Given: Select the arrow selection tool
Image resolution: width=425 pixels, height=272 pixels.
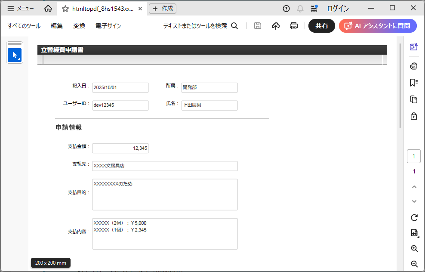Looking at the screenshot, I should pos(15,55).
